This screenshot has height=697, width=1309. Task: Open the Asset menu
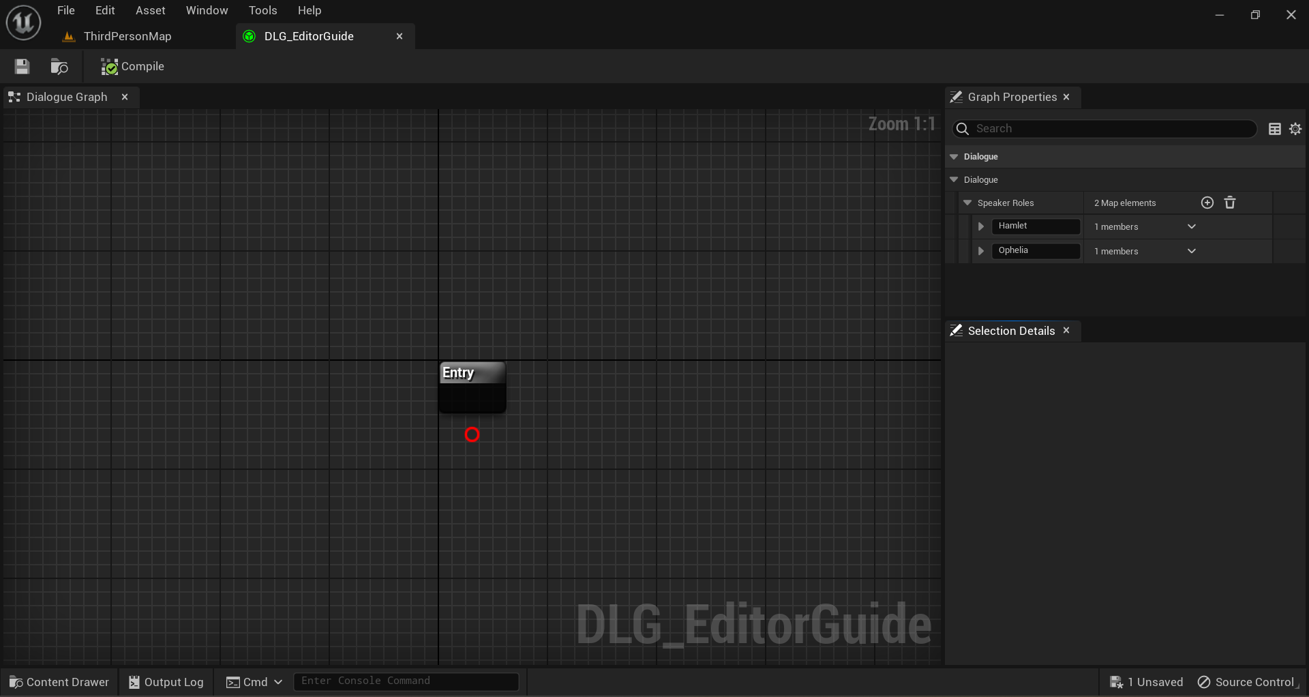150,10
